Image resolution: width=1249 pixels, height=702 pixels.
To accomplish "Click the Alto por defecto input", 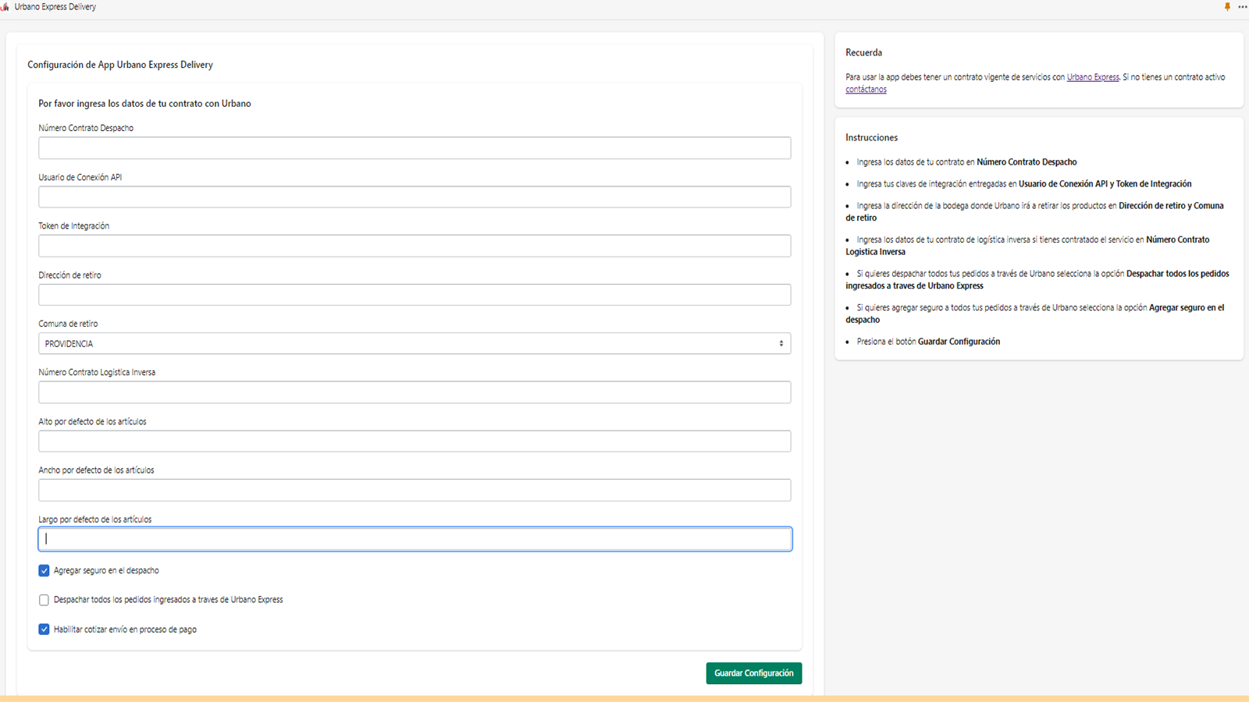I will (x=415, y=441).
